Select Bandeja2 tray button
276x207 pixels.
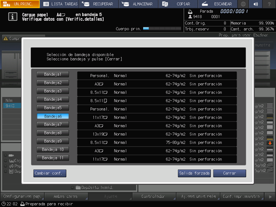(53, 83)
